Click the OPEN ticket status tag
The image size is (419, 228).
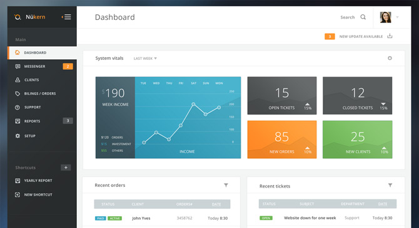[x=266, y=218]
